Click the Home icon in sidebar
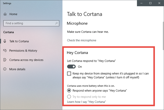 (5, 14)
